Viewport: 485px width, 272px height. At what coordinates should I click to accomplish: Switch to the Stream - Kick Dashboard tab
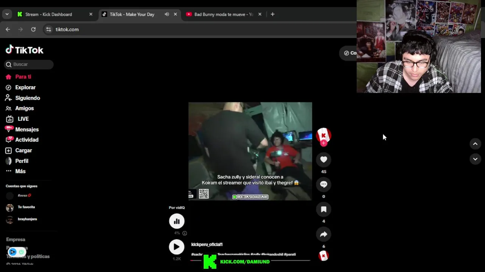pyautogui.click(x=48, y=14)
